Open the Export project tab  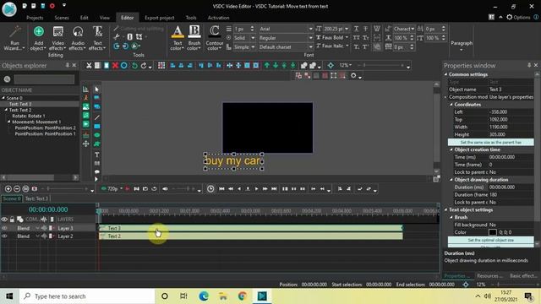pyautogui.click(x=160, y=18)
